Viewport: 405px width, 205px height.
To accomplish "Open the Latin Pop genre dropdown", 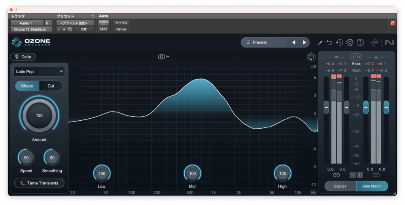I will click(39, 71).
